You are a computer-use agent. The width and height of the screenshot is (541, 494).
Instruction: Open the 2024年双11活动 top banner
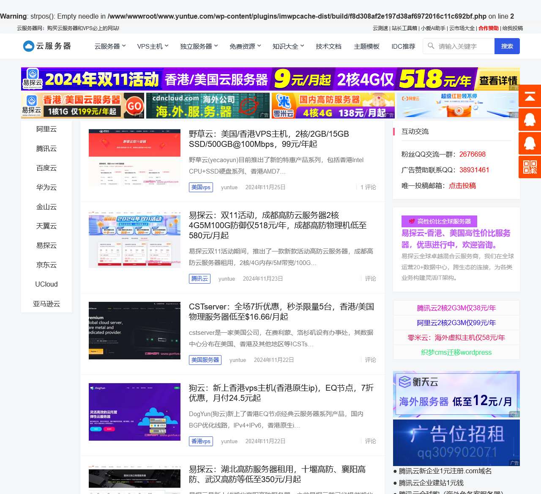click(270, 79)
